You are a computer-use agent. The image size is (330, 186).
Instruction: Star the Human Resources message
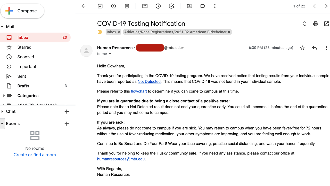tap(302, 48)
